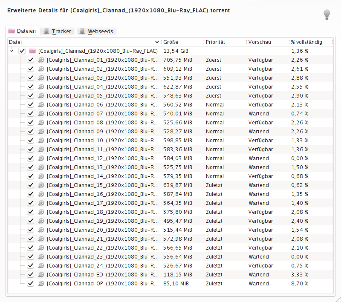341x302 pixels.
Task: Select the root folder name in the tree
Action: [98, 51]
